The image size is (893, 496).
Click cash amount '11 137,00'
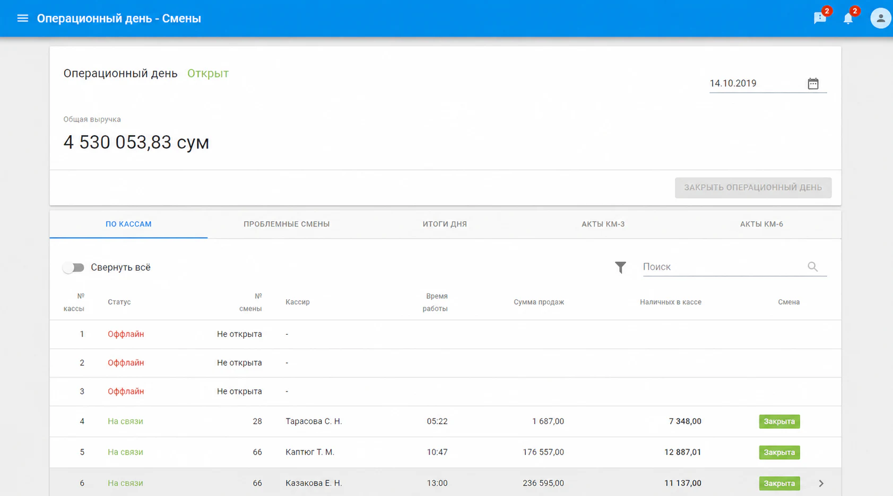pyautogui.click(x=683, y=483)
